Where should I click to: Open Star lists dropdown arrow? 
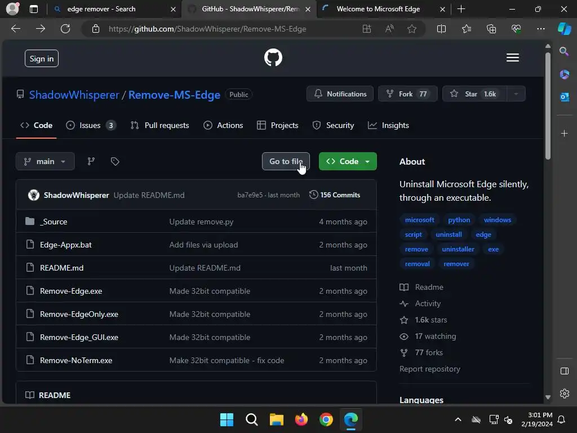coord(516,94)
